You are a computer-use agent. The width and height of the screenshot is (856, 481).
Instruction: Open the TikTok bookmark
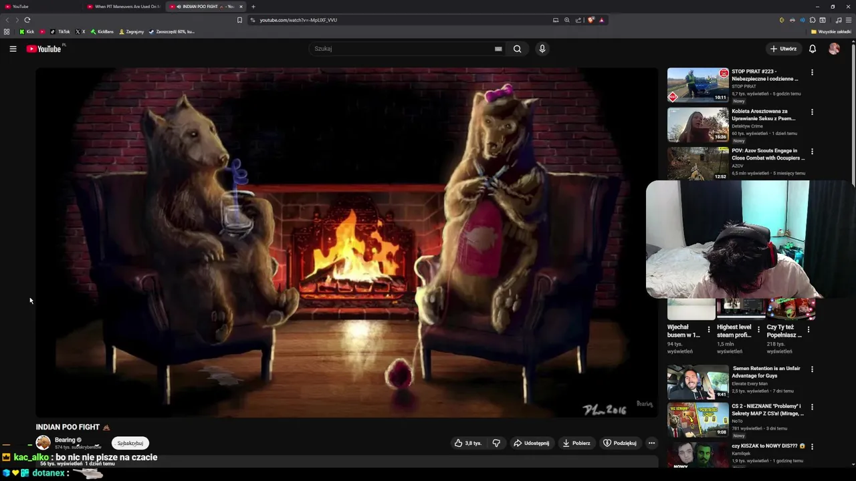[60, 31]
